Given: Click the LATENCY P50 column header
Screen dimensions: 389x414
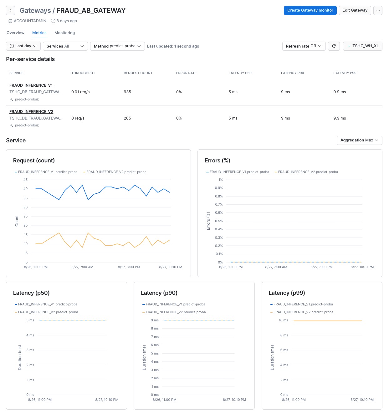Looking at the screenshot, I should [x=240, y=73].
